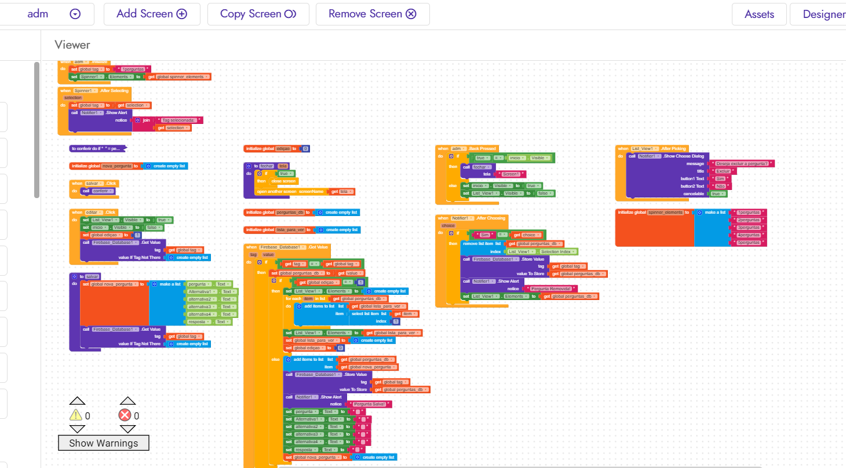Open the List_View1 dropdown in the After Picking event
Viewport: 846px width, 468px height.
tap(645, 149)
